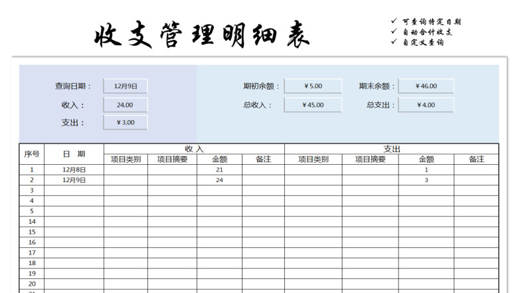Click the 总收入 label
The image size is (518, 293).
tap(258, 105)
